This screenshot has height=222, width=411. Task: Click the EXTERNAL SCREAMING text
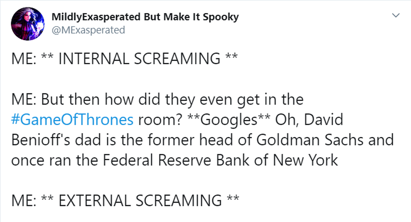[140, 200]
